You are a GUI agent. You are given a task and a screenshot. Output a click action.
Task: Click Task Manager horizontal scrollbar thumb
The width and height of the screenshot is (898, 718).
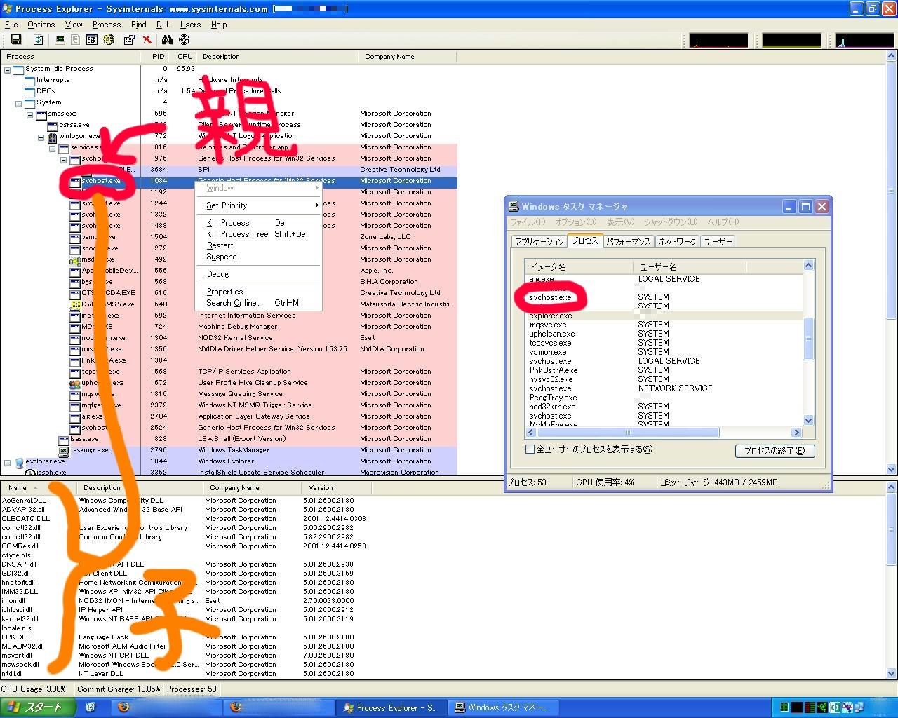click(x=627, y=433)
